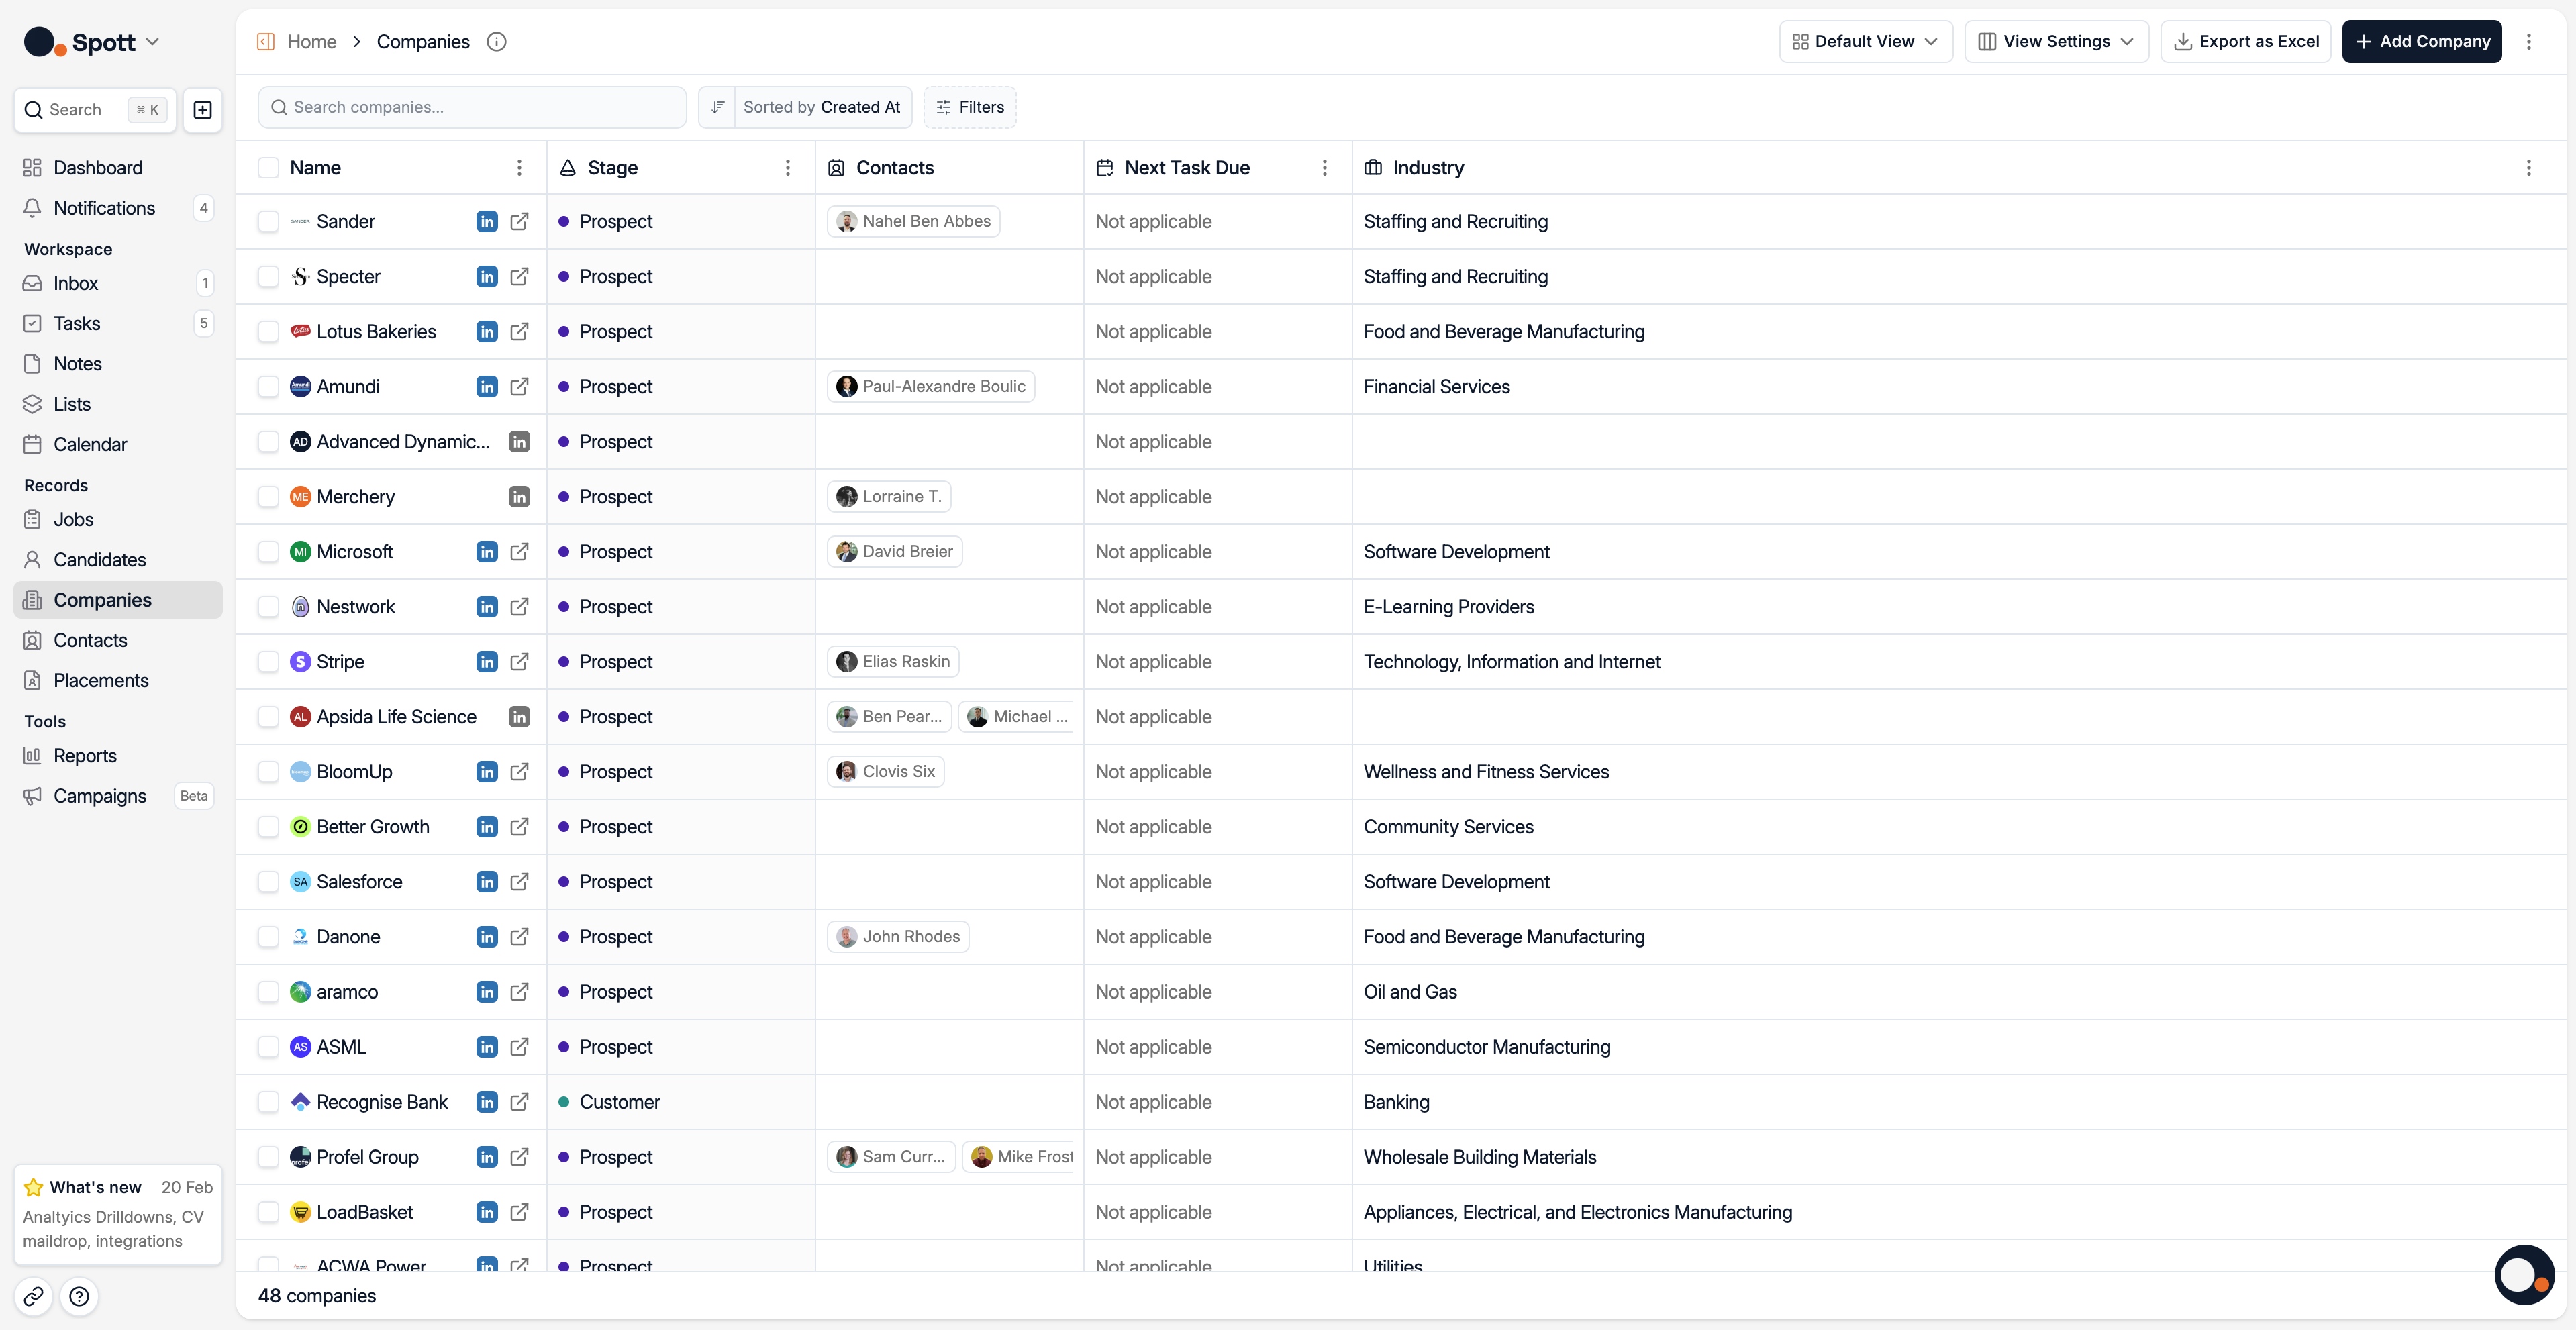
Task: Check the ASML row checkbox
Action: (x=268, y=1047)
